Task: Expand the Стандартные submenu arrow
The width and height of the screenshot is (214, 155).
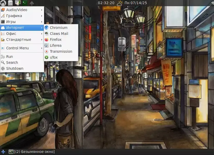Action: (x=42, y=40)
